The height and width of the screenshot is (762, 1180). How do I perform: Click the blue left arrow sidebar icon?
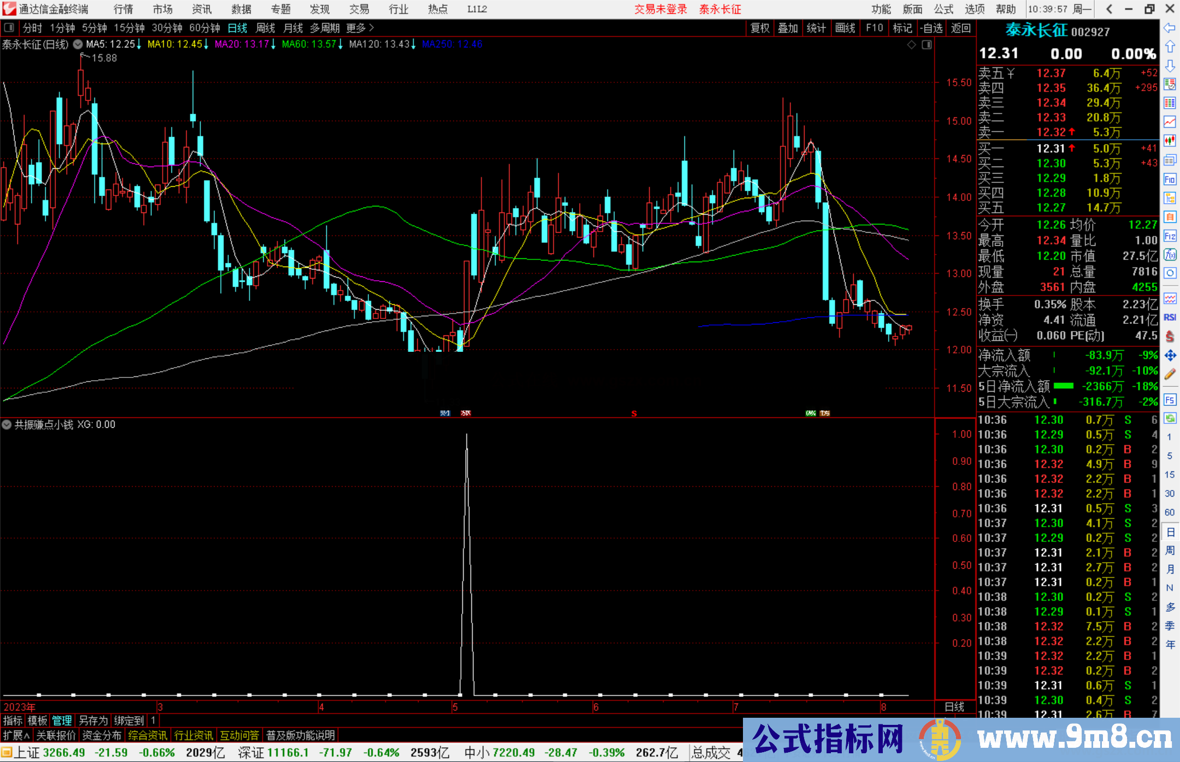(1170, 27)
